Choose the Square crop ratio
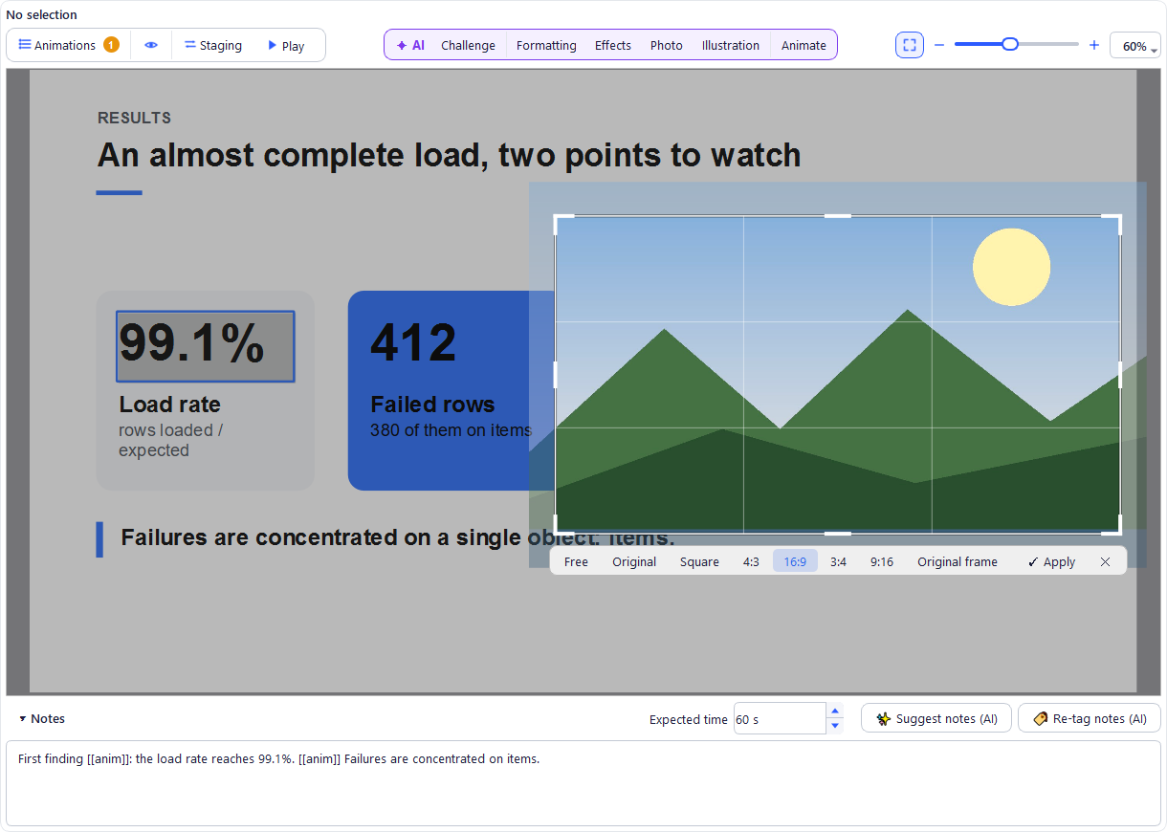This screenshot has height=832, width=1167. (x=699, y=561)
